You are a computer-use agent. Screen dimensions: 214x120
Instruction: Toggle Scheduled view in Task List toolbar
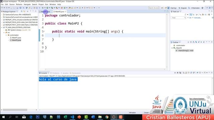[193, 15]
